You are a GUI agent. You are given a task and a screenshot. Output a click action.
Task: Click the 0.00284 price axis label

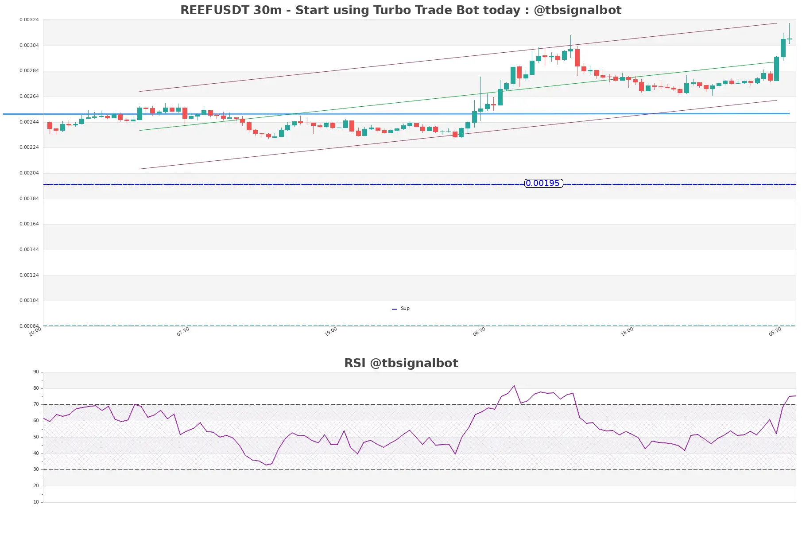pos(29,71)
